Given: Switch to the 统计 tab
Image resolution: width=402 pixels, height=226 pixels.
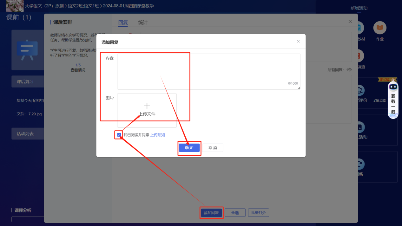Looking at the screenshot, I should pos(143,23).
